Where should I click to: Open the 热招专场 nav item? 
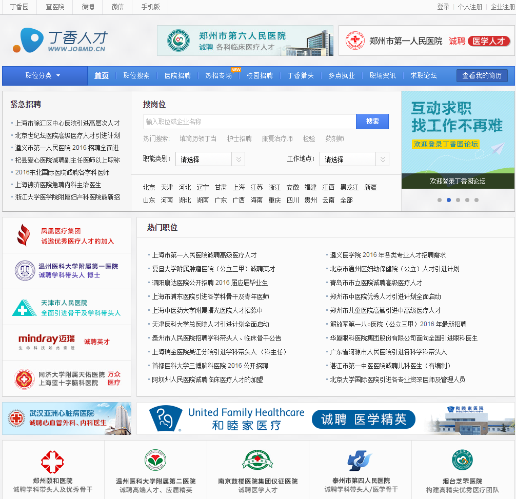coord(219,76)
